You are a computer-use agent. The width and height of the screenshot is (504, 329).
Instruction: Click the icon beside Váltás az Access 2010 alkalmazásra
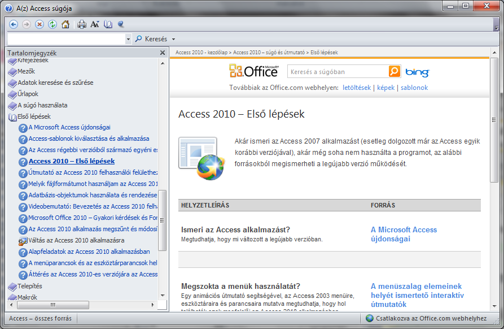[x=23, y=241]
